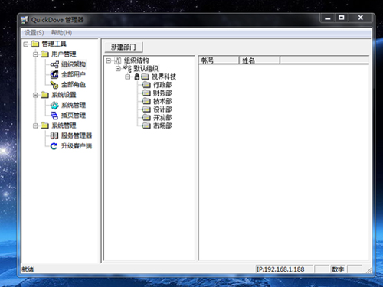Close the QuickDove window

coord(360,18)
